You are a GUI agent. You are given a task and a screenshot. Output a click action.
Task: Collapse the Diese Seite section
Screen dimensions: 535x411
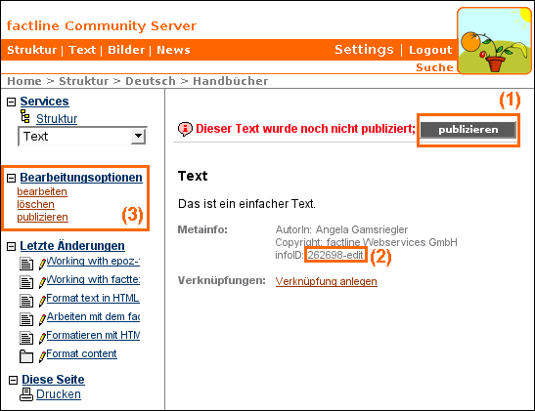pos(13,380)
